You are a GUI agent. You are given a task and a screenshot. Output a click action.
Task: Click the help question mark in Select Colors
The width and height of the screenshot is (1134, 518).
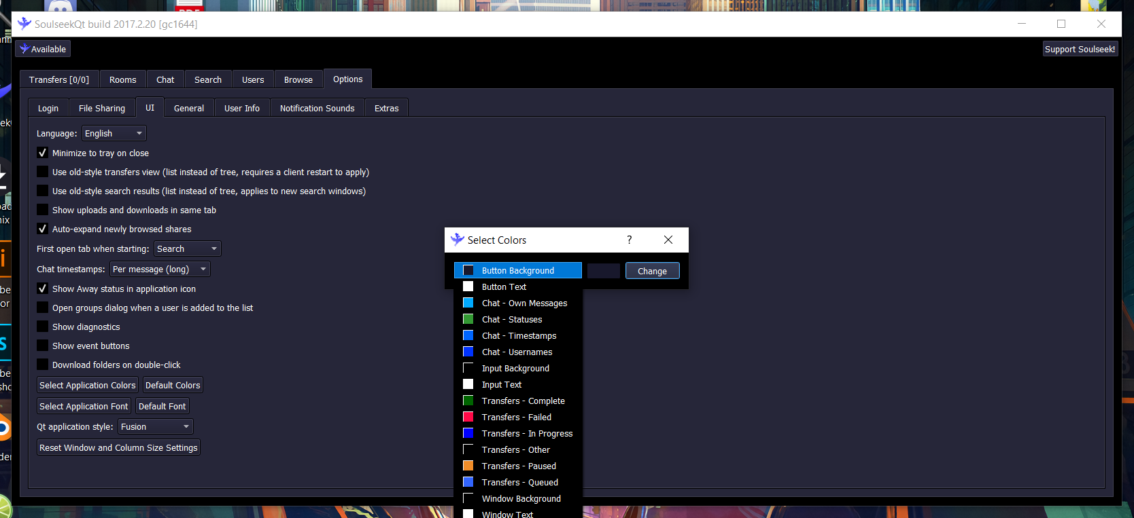coord(629,240)
